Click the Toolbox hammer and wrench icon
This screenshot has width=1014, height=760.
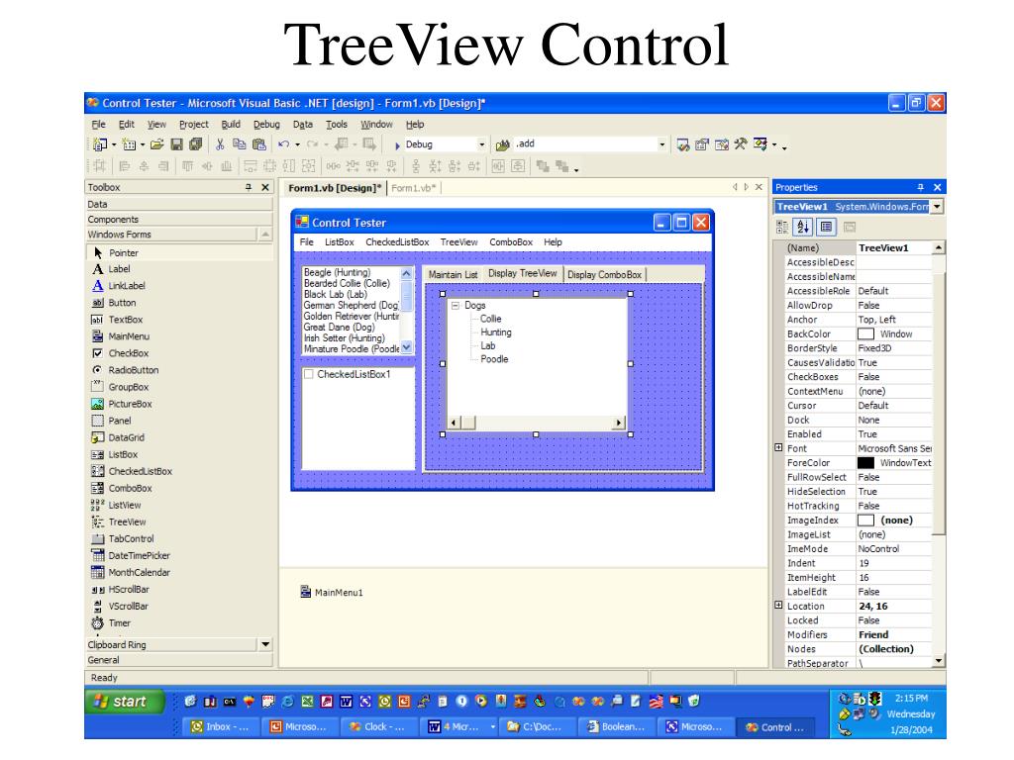[x=741, y=144]
